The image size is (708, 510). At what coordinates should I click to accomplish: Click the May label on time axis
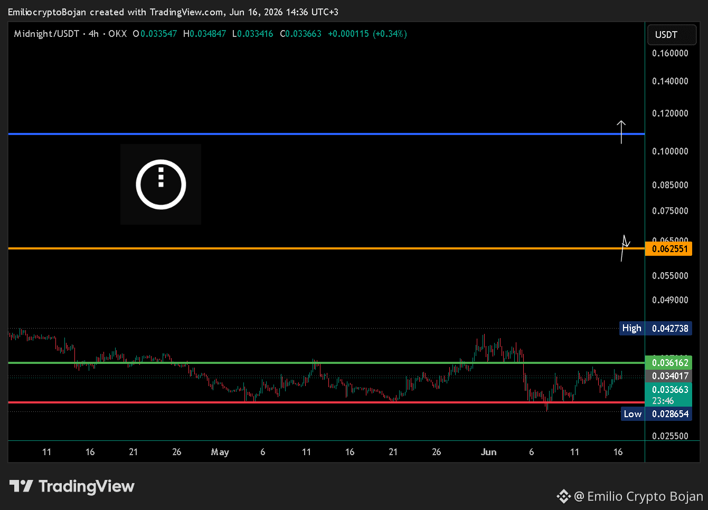[220, 452]
